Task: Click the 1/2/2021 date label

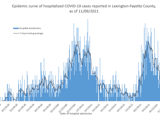Action: 80,108
